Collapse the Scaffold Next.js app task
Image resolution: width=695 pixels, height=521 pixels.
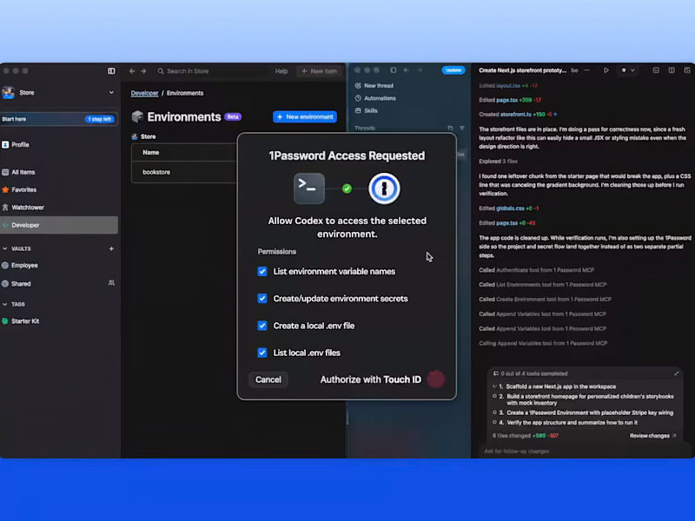coord(494,386)
